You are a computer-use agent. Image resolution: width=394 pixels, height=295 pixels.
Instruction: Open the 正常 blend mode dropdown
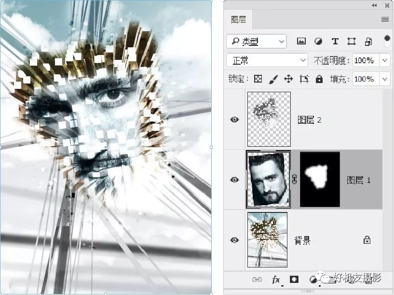click(267, 60)
